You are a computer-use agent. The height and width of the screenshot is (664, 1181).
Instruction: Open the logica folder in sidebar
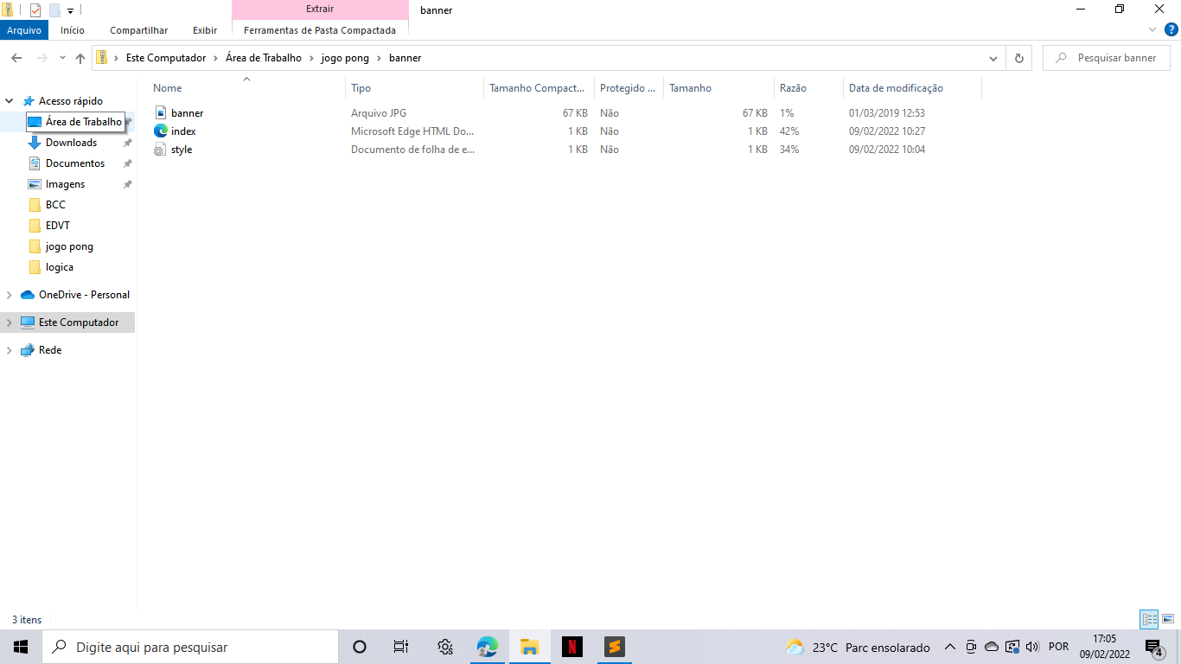[x=59, y=267]
